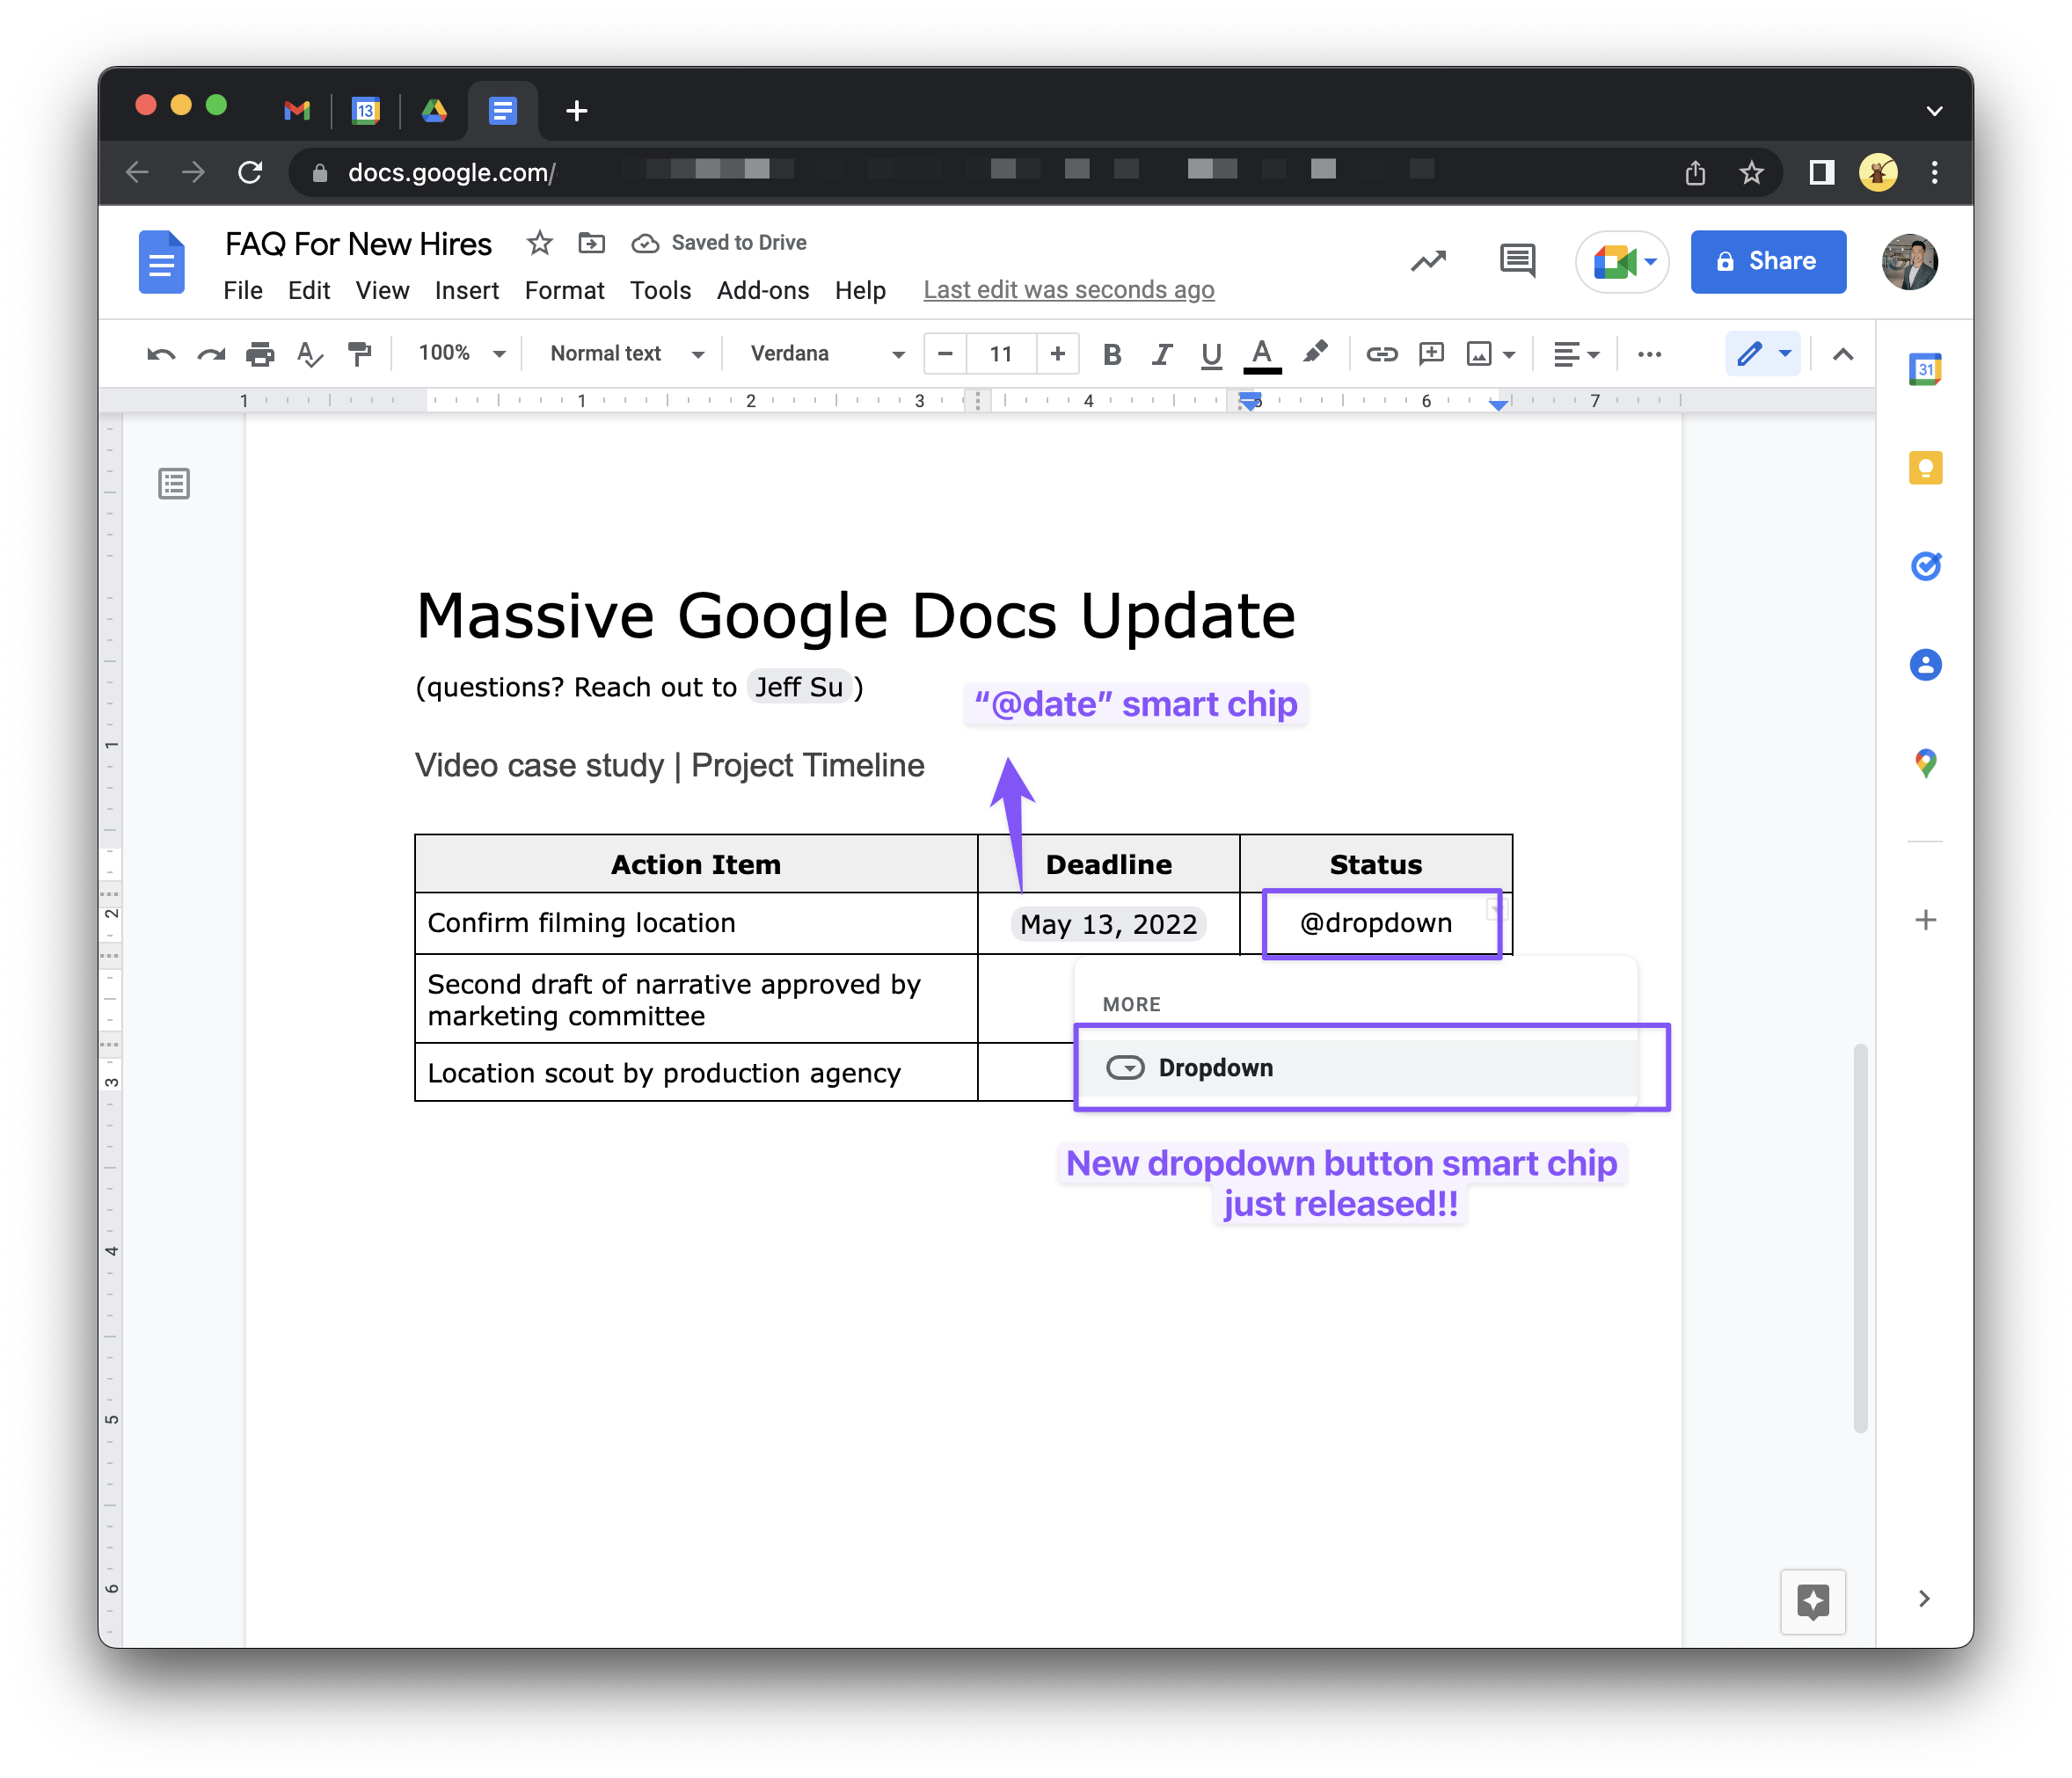The height and width of the screenshot is (1778, 2072).
Task: Select the Paint format tool
Action: pos(359,354)
